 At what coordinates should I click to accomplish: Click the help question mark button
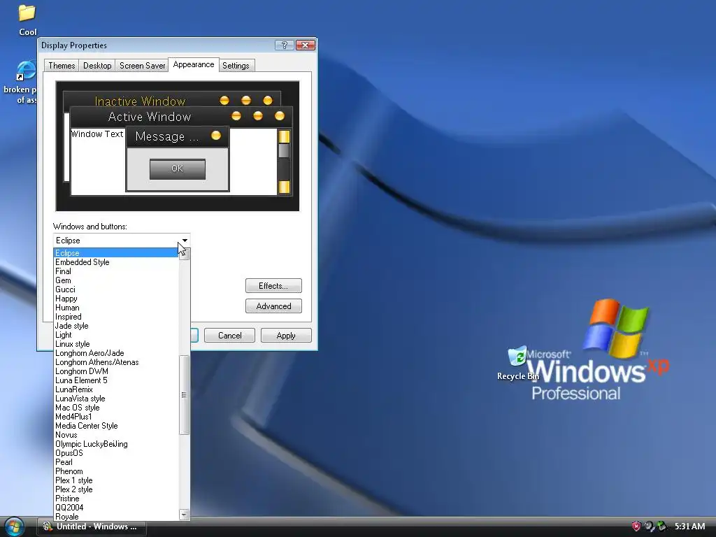284,45
